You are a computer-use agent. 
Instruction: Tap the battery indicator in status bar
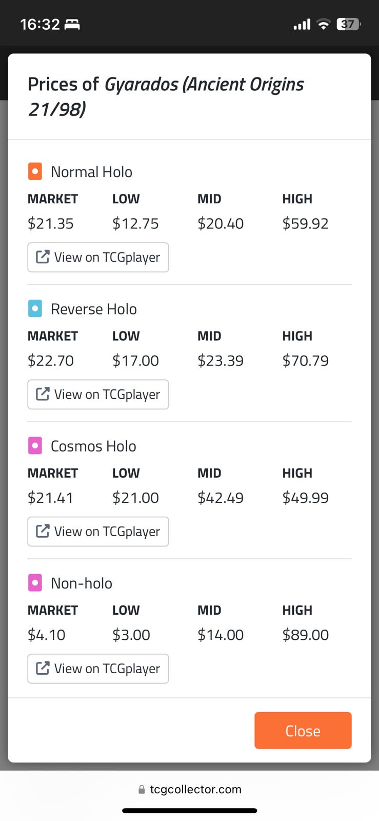[x=348, y=24]
